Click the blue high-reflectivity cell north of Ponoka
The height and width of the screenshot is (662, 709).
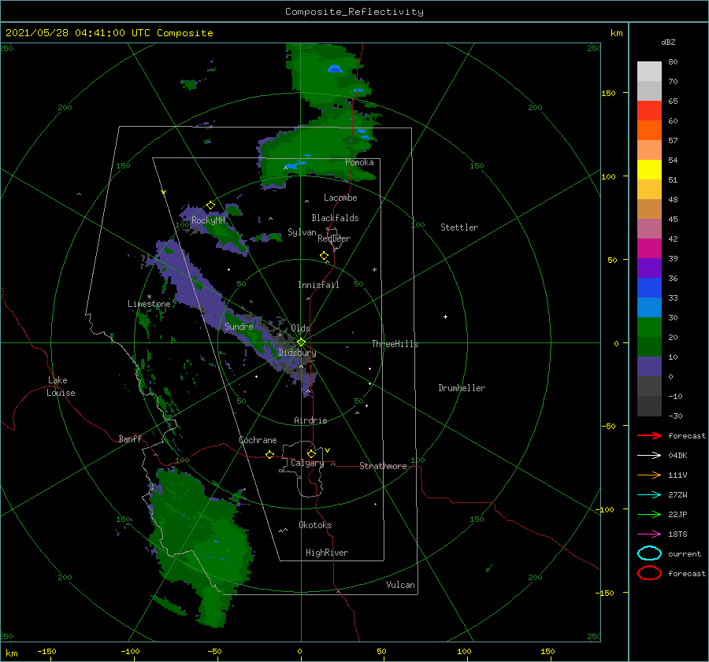[x=335, y=68]
